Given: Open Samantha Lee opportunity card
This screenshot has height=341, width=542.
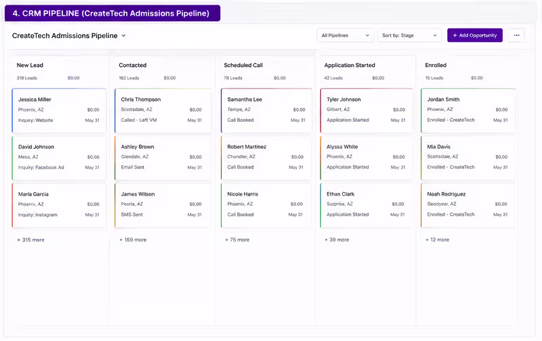Looking at the screenshot, I should [x=266, y=110].
